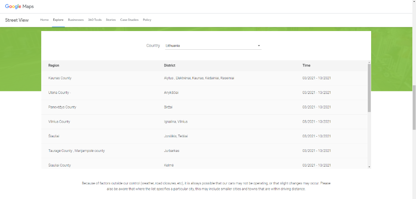Open the Businesses tab
This screenshot has height=199, width=416.
[x=76, y=20]
